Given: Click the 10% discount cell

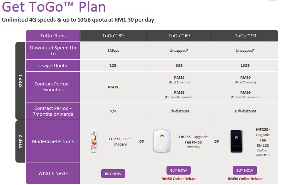Looking at the screenshot, I should click(245, 111).
